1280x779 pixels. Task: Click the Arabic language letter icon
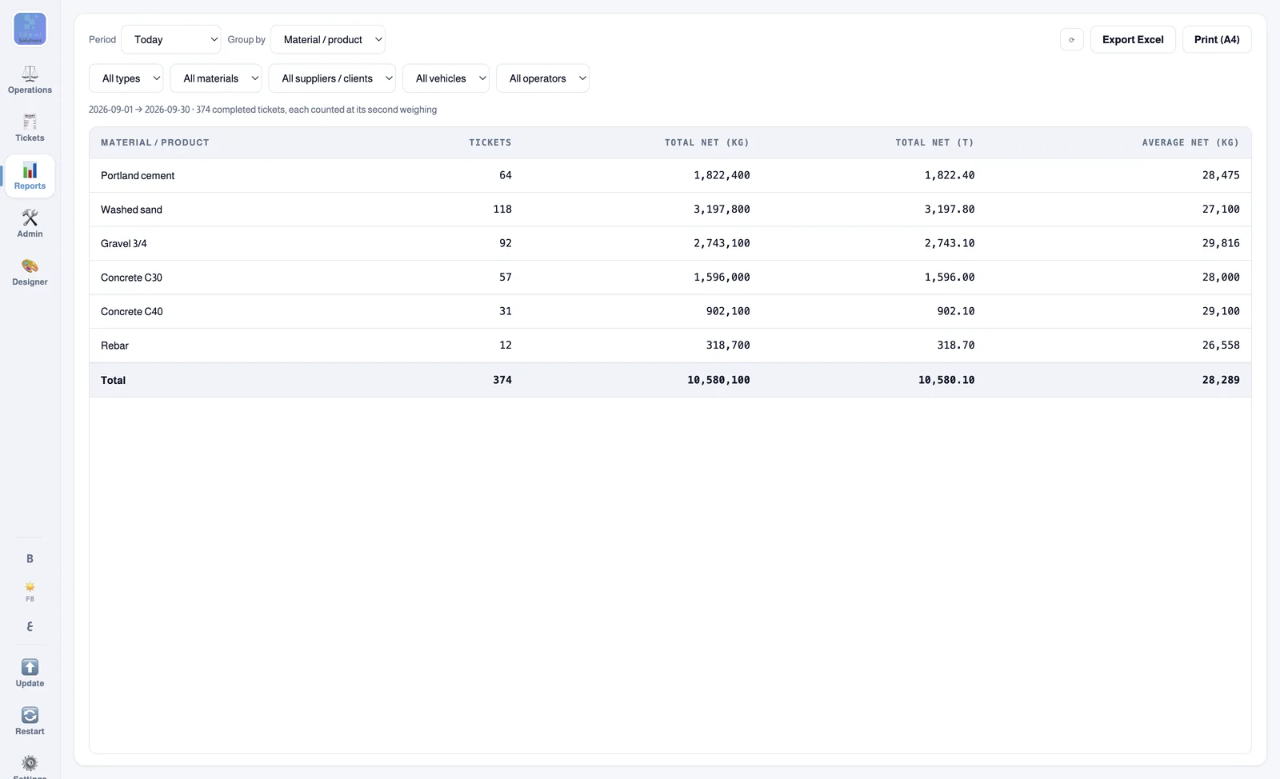30,627
